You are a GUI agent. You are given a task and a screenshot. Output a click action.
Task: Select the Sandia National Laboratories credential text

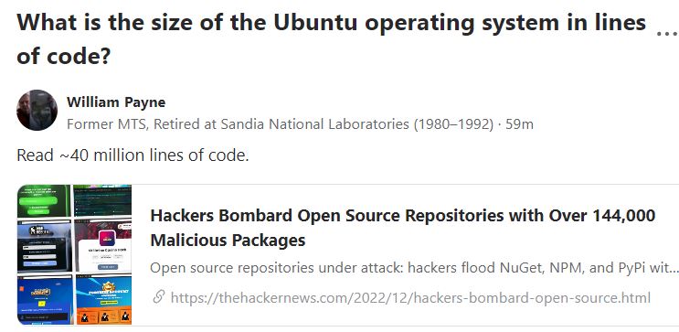coord(280,124)
